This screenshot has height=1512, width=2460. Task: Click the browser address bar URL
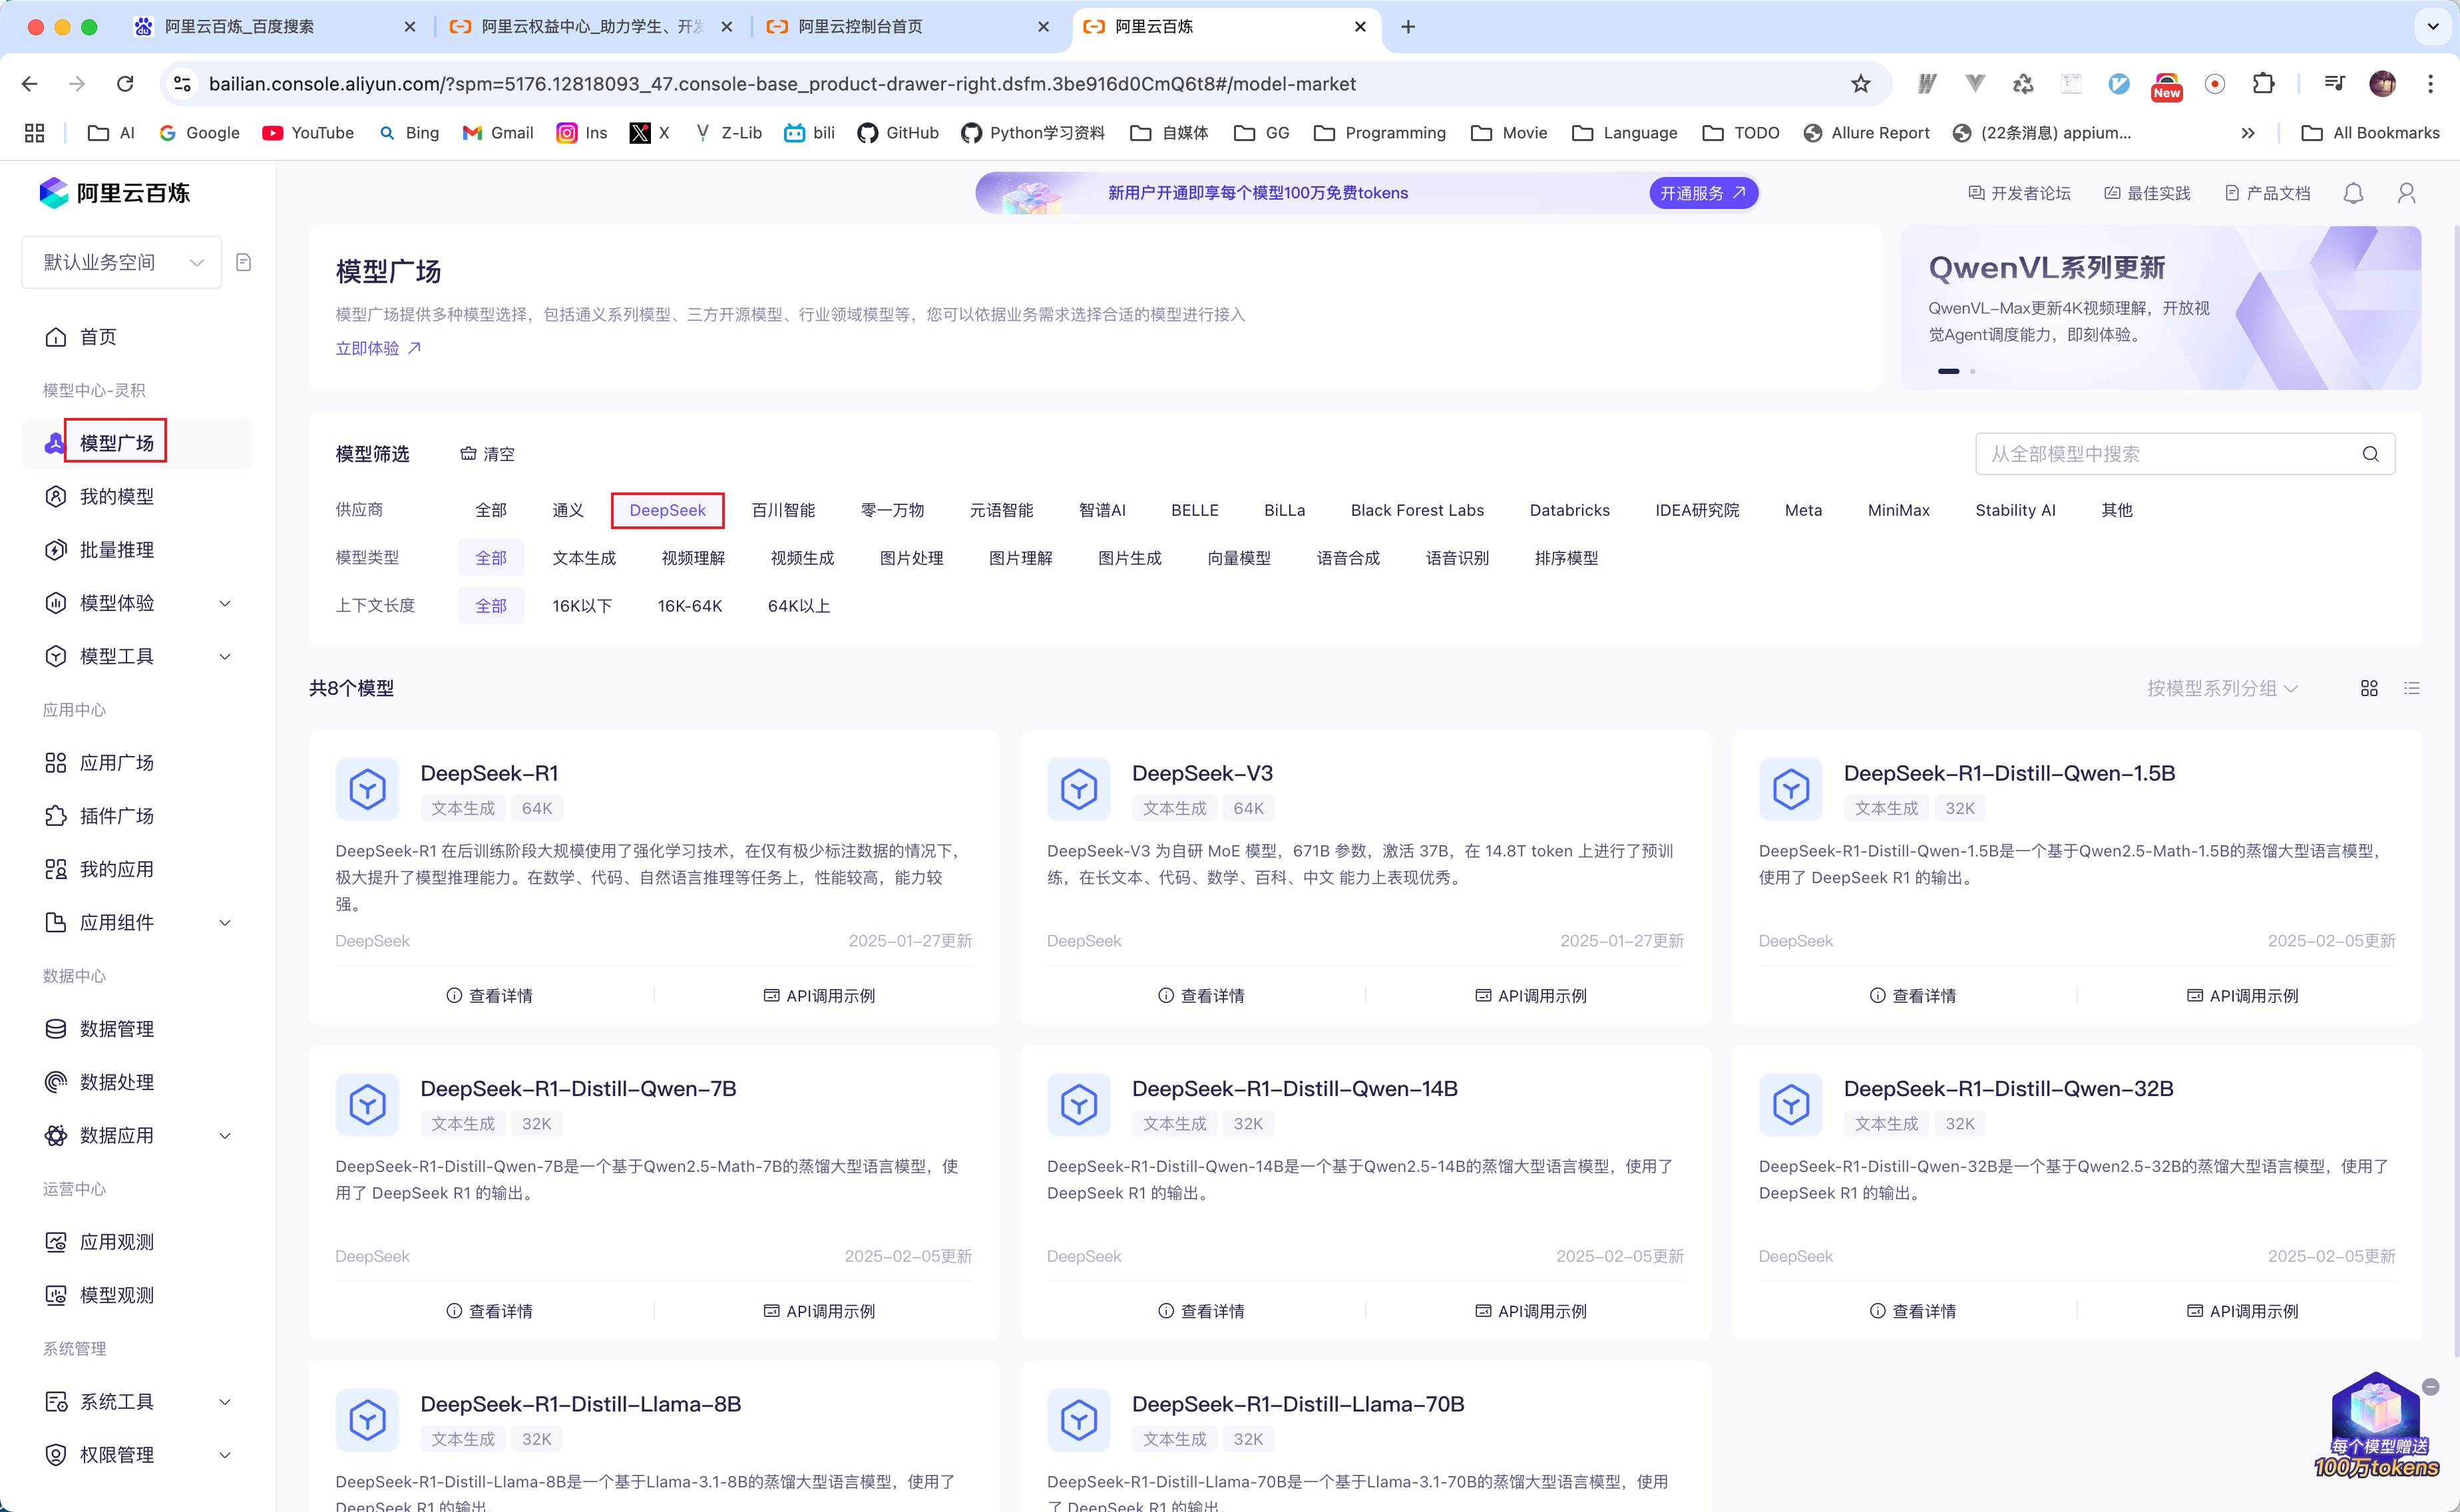(782, 84)
